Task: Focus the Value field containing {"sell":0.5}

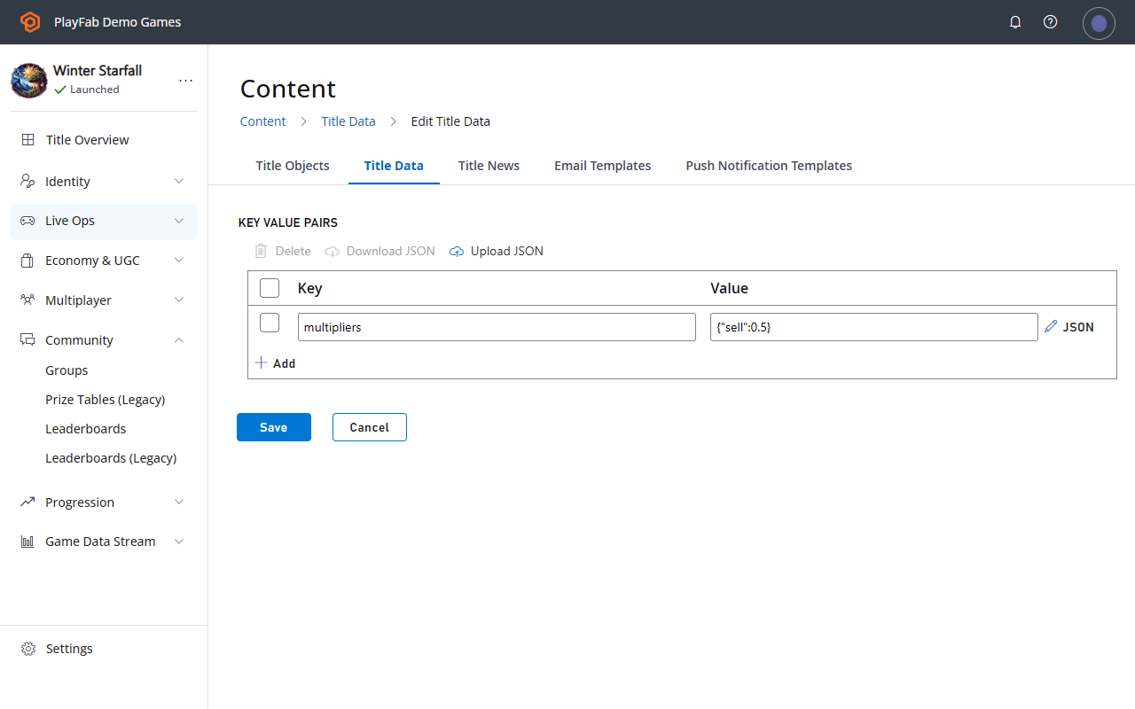Action: (874, 327)
